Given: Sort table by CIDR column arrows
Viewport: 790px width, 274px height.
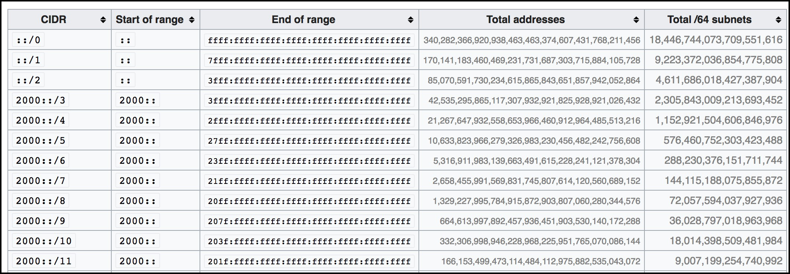Looking at the screenshot, I should (x=103, y=20).
